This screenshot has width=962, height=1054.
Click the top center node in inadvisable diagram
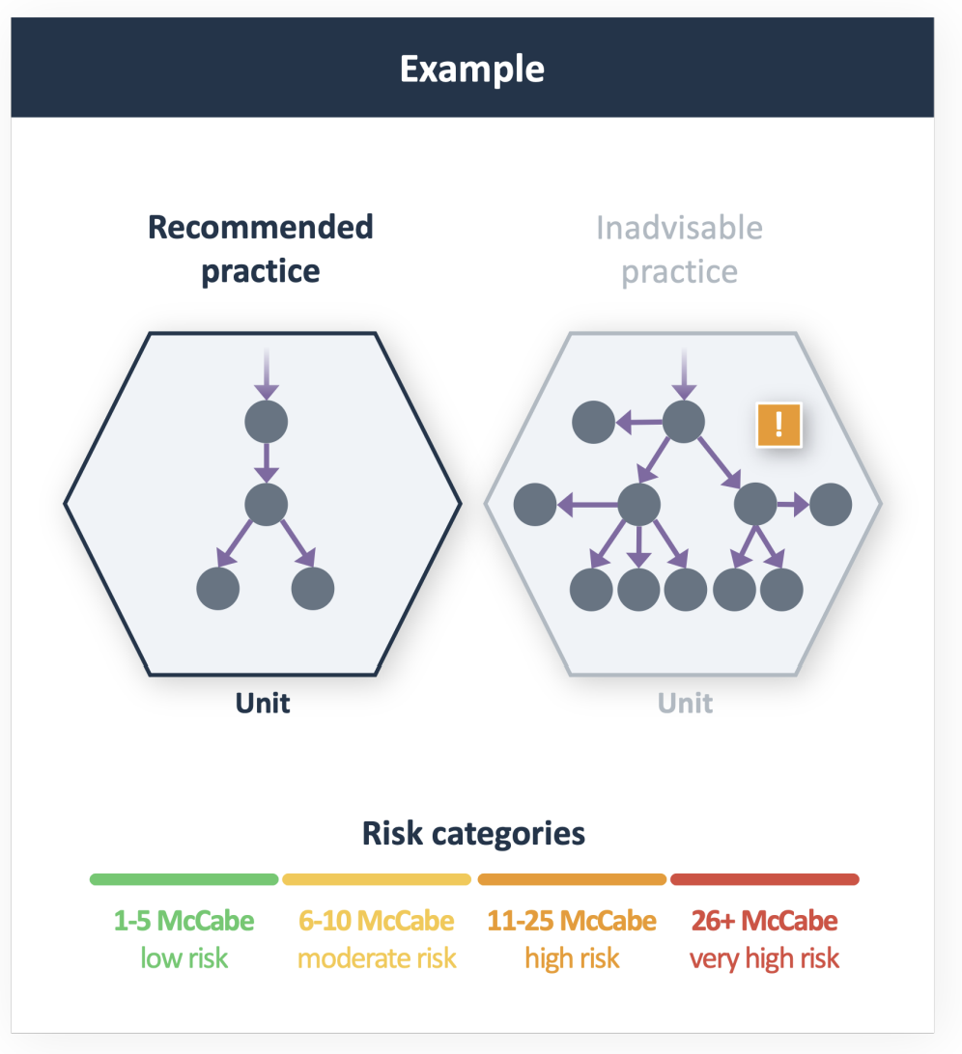684,422
